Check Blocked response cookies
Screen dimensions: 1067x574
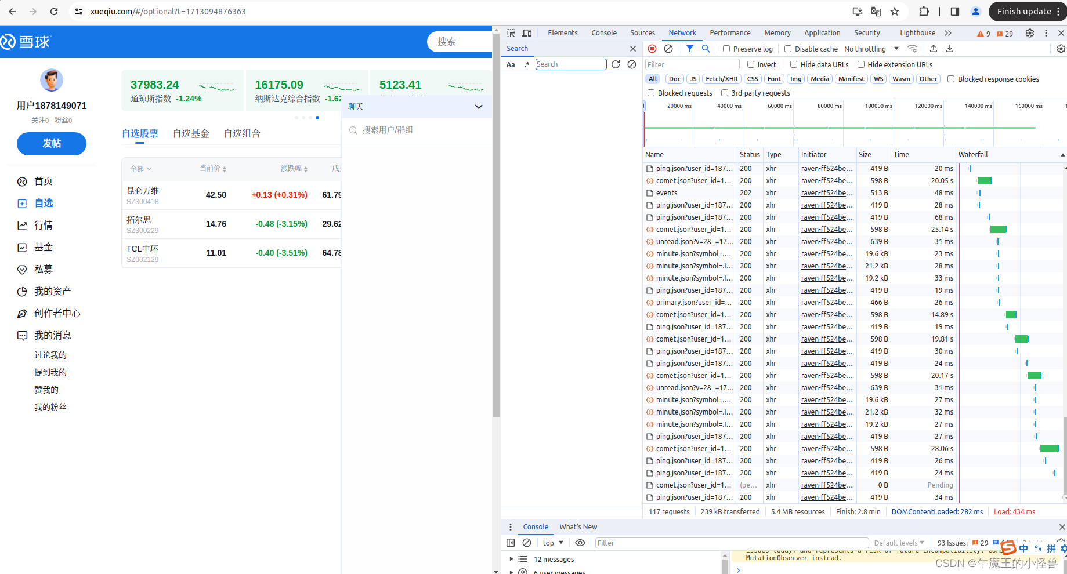pos(951,79)
